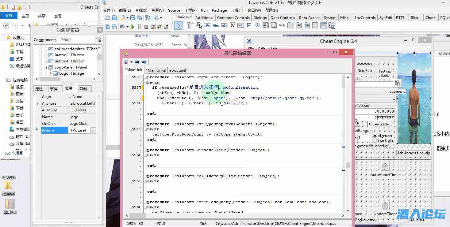Expand the Anchors property in inspector
Screen dimensions: 450x227
(x=38, y=103)
